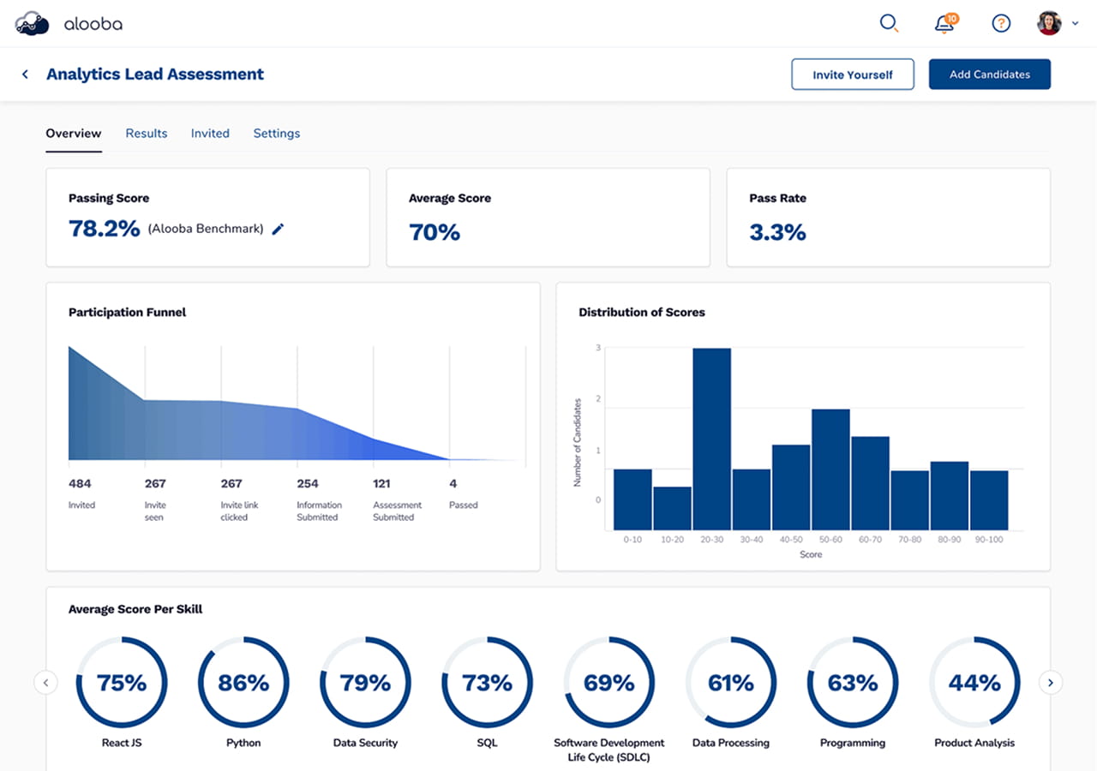The height and width of the screenshot is (771, 1097).
Task: Click the Participation Funnel heading
Action: click(128, 313)
